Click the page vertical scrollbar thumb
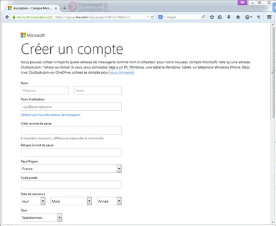 pos(272,72)
